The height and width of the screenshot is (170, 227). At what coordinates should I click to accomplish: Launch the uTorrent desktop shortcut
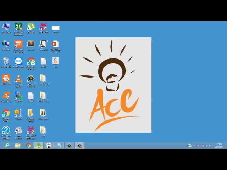31,28
